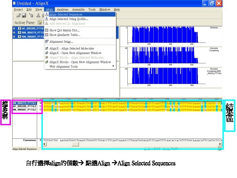Viewport: 237px width, 178px height.
Task: Choose AlignX - Align Selected Molecules
Action: tap(80, 48)
